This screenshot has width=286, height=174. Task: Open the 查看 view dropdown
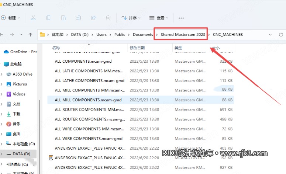point(159,18)
